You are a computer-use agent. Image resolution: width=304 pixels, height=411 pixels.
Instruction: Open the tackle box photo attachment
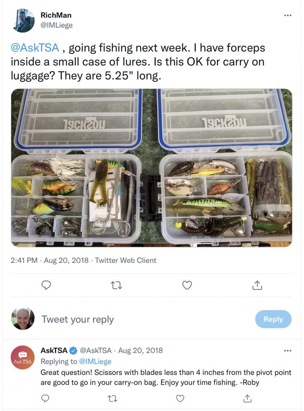[x=151, y=168]
